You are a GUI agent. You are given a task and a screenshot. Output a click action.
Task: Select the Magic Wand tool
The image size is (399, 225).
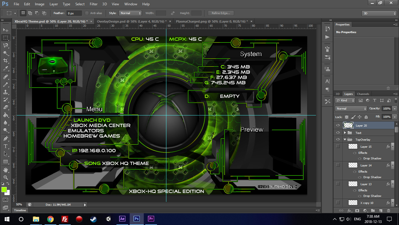(6, 53)
